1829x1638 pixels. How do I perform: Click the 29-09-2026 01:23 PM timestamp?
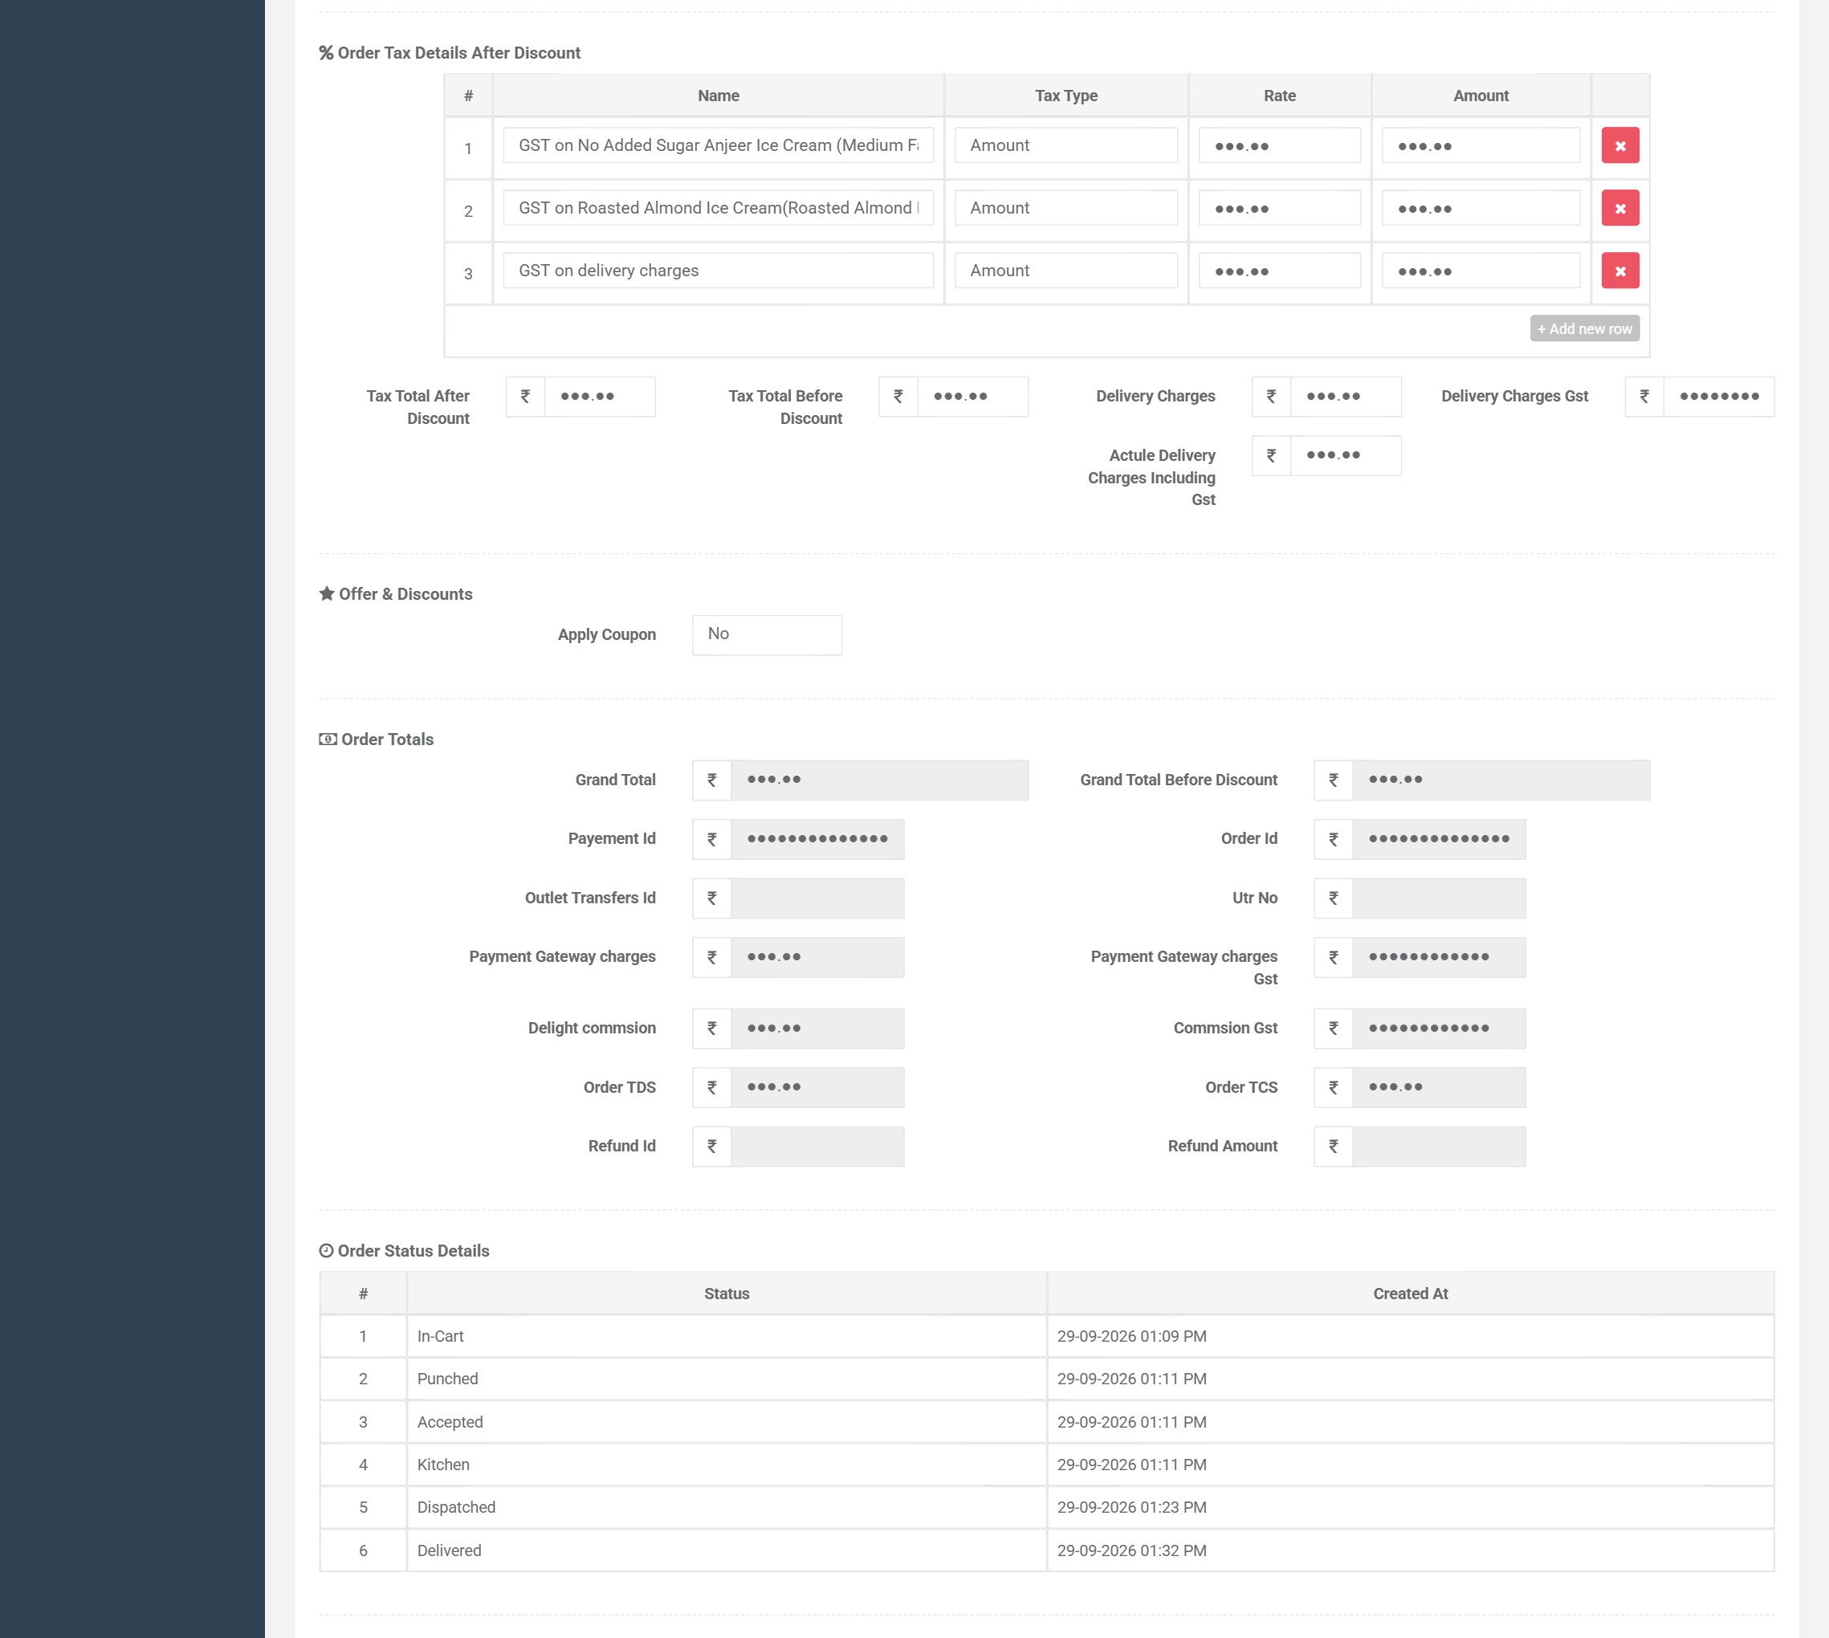pyautogui.click(x=1130, y=1507)
